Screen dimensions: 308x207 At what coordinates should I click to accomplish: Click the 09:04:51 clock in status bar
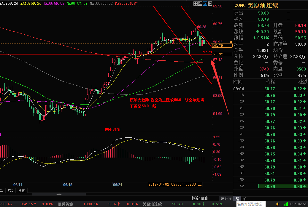coord(299,204)
